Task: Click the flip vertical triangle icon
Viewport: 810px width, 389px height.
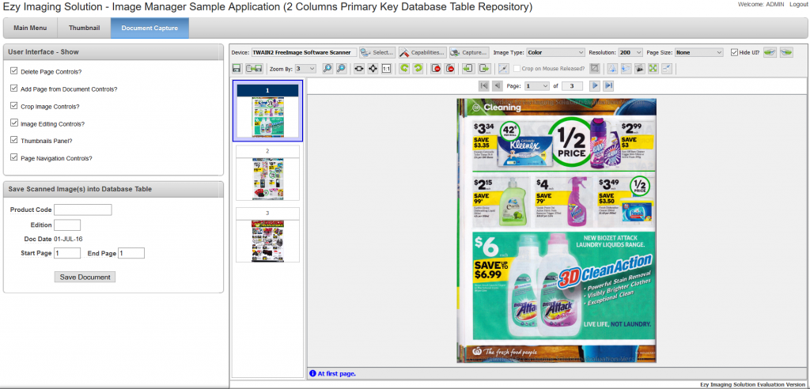Action: [x=626, y=68]
